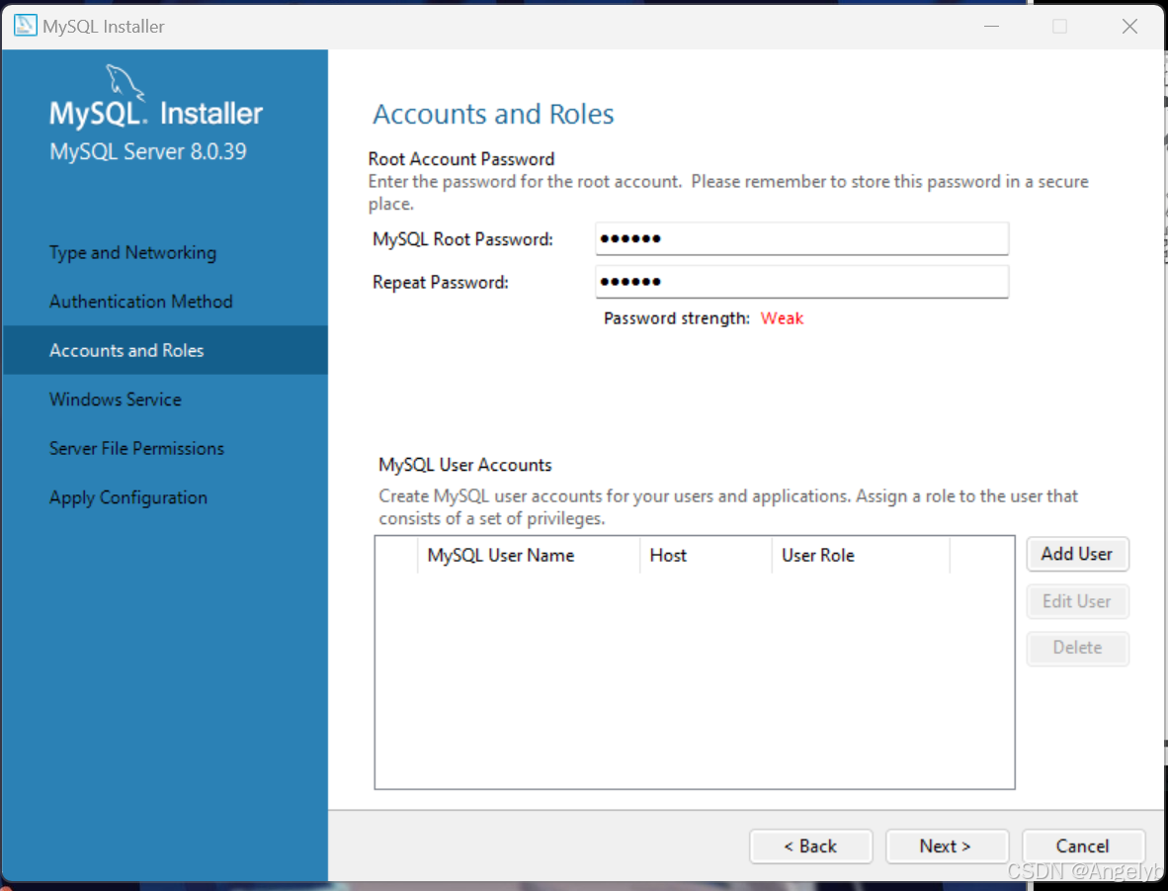
Task: Select the Type and Networking step
Action: [x=132, y=252]
